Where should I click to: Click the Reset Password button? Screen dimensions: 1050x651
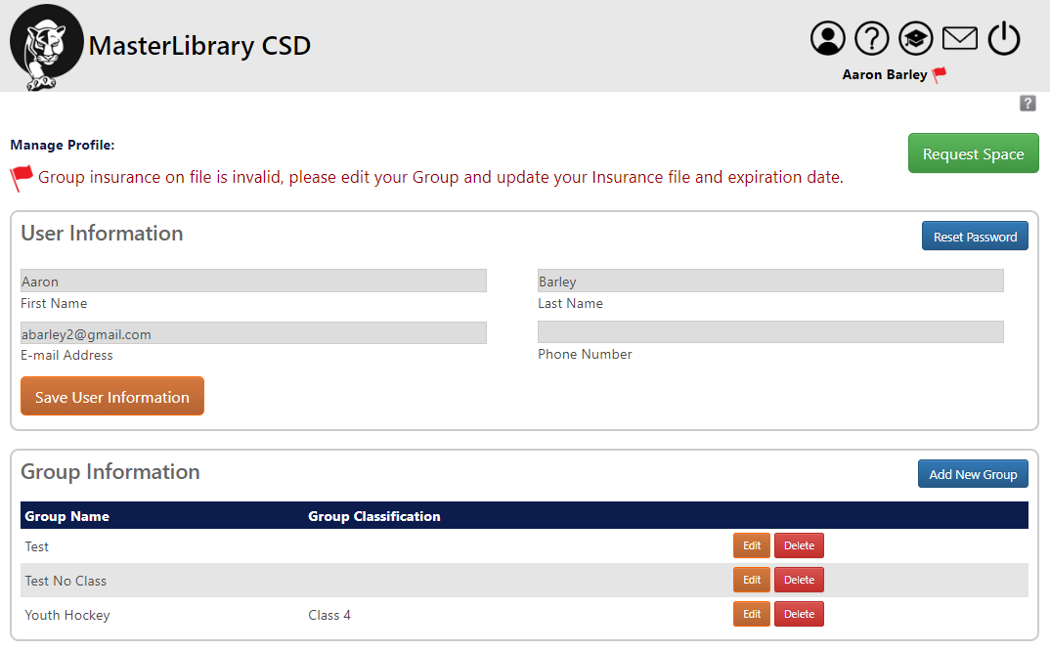tap(975, 236)
